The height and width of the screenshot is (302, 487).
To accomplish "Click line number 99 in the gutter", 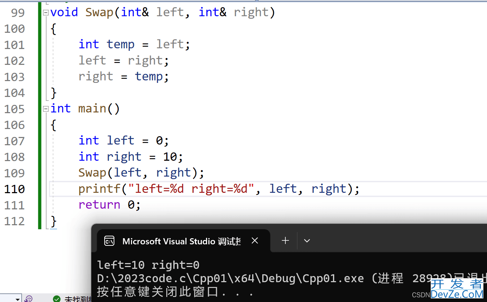I will [x=18, y=13].
